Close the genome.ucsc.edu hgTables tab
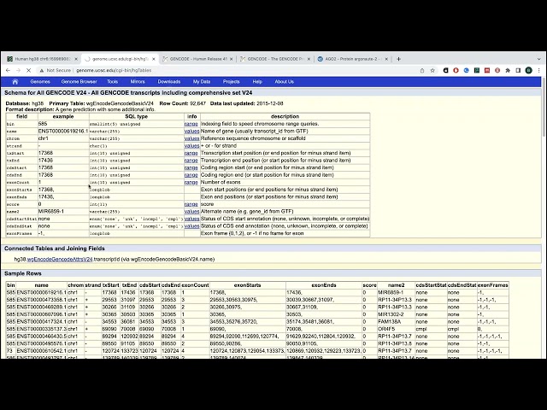The height and width of the screenshot is (410, 547). [x=154, y=59]
